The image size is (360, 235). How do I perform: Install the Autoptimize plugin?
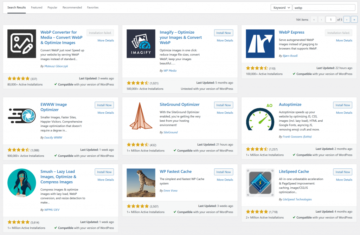coord(342,105)
